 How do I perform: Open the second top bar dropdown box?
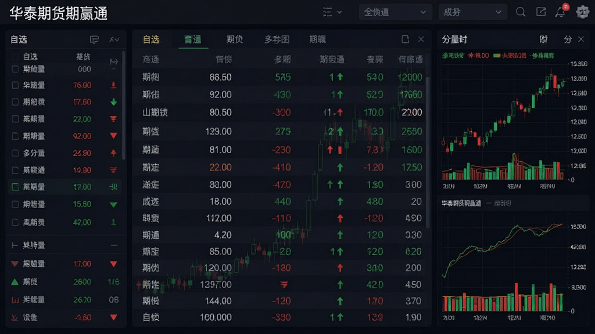click(x=472, y=12)
